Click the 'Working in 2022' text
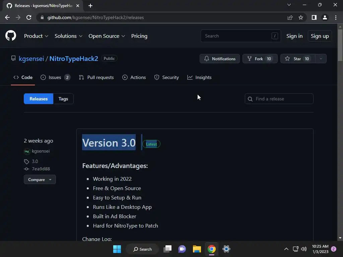The image size is (343, 257). pyautogui.click(x=112, y=179)
